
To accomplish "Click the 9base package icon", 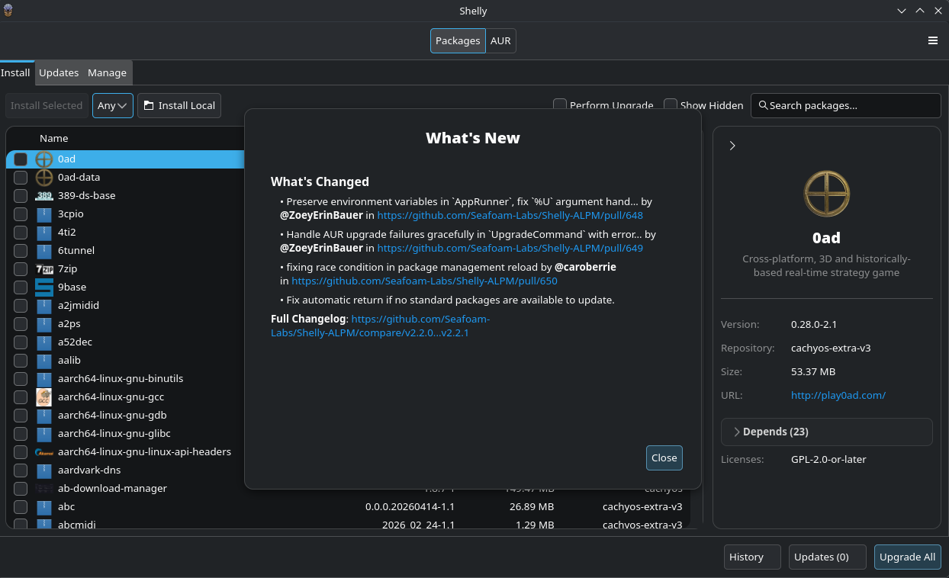I will click(x=44, y=287).
